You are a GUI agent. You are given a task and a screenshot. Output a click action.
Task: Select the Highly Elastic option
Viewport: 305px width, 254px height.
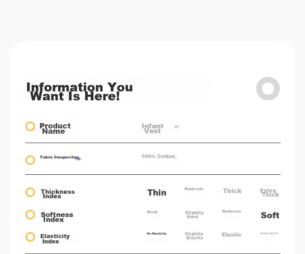tap(270, 233)
